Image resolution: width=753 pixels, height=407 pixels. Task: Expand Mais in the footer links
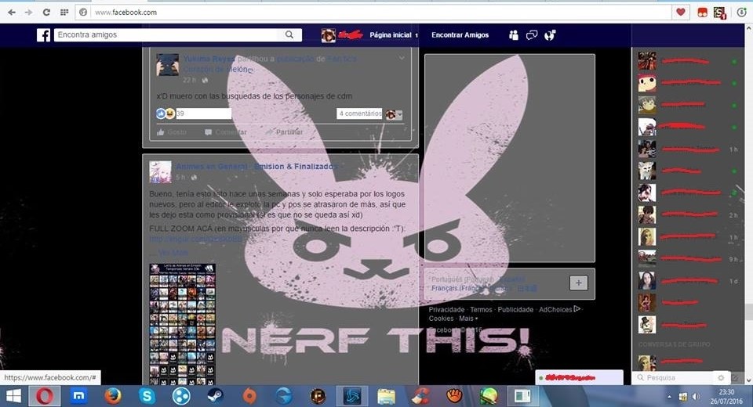tap(467, 319)
